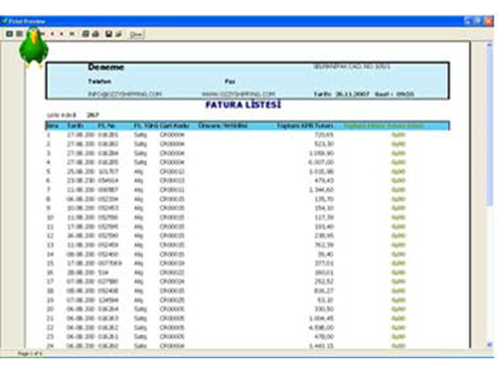Click the Toplam KDV Tutarı column header
Screen dimensions: 498x371
pyautogui.click(x=305, y=126)
